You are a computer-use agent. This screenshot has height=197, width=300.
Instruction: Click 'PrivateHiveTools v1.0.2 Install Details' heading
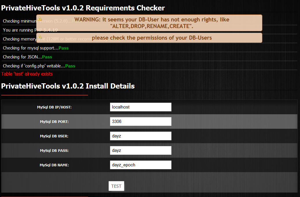tap(68, 86)
